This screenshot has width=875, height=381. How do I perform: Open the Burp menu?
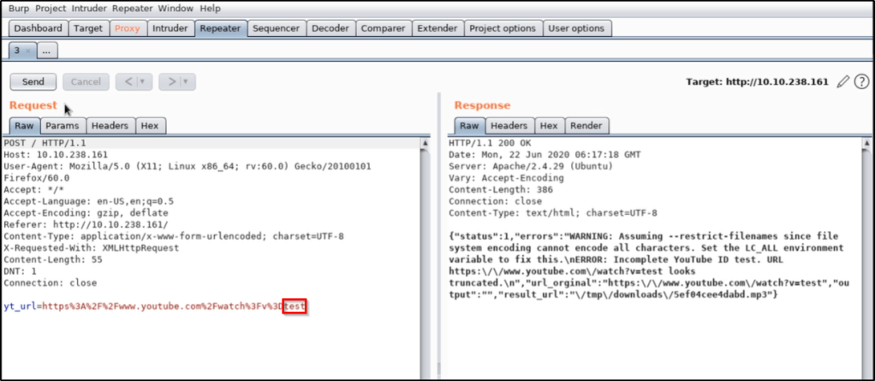[19, 8]
